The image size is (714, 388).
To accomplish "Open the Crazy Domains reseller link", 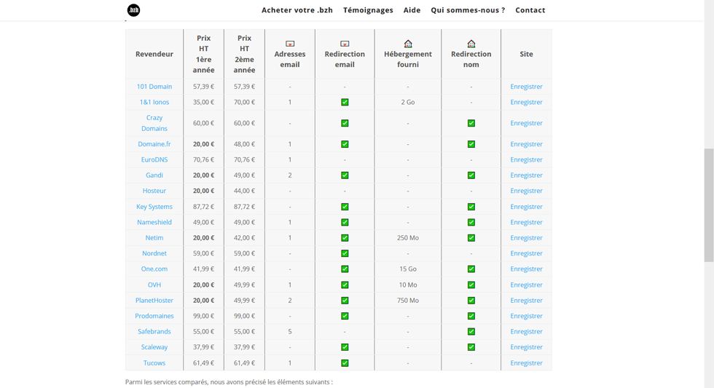I will point(154,123).
